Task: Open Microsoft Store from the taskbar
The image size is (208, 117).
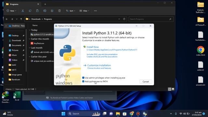Action: point(124,114)
